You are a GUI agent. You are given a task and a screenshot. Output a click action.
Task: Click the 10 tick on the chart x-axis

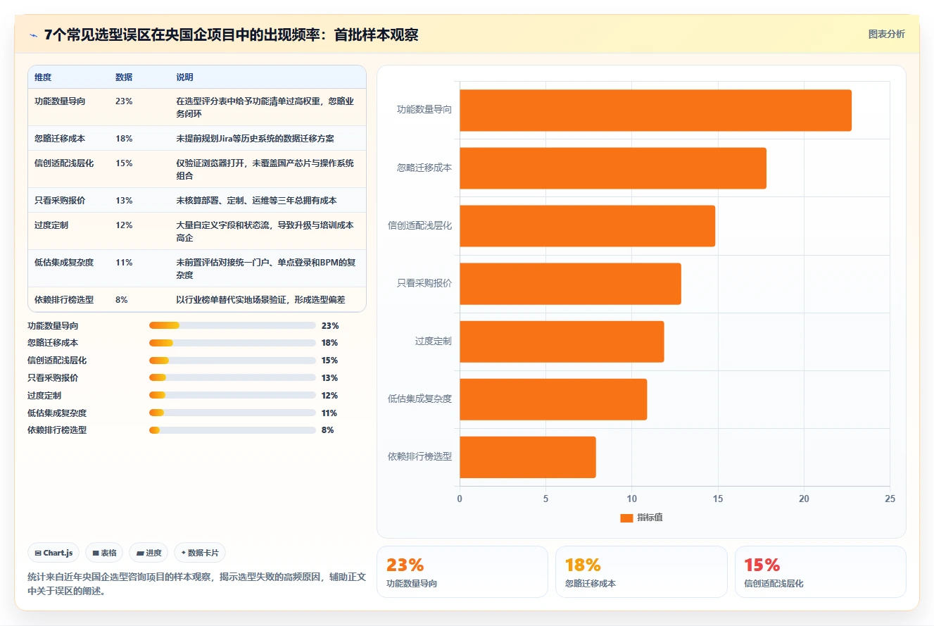click(x=631, y=499)
